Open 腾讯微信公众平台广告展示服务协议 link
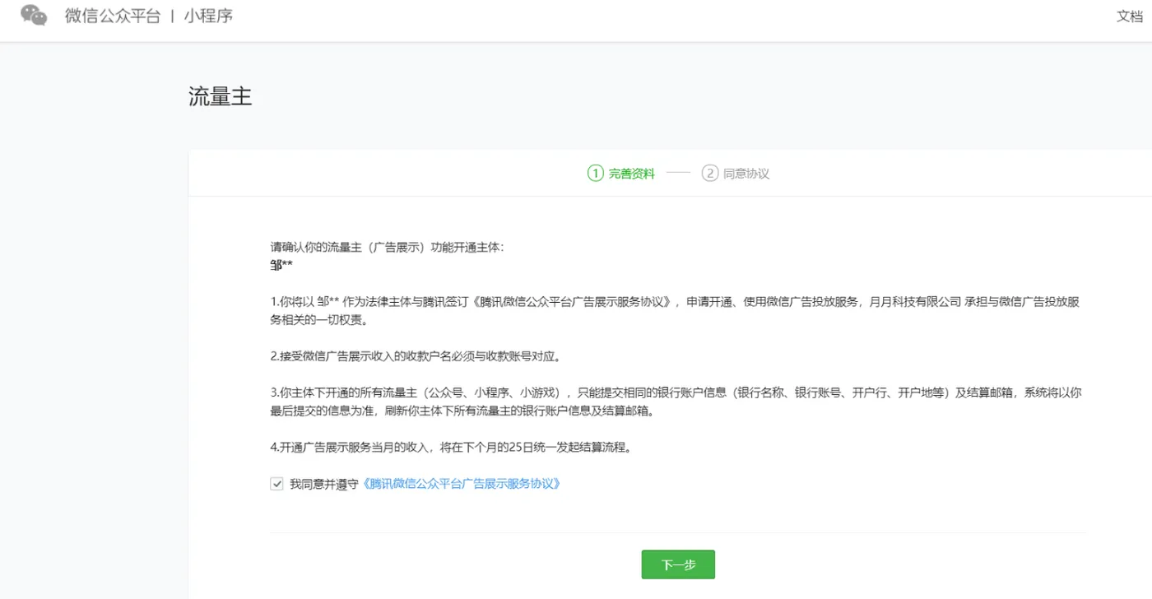1152x599 pixels. 462,484
